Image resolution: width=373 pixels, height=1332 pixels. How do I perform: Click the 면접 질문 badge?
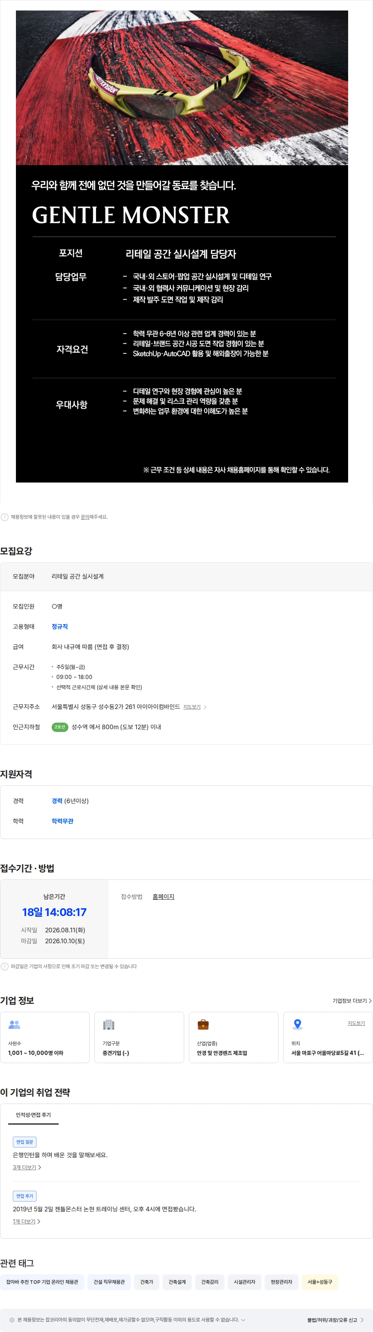pos(24,1141)
